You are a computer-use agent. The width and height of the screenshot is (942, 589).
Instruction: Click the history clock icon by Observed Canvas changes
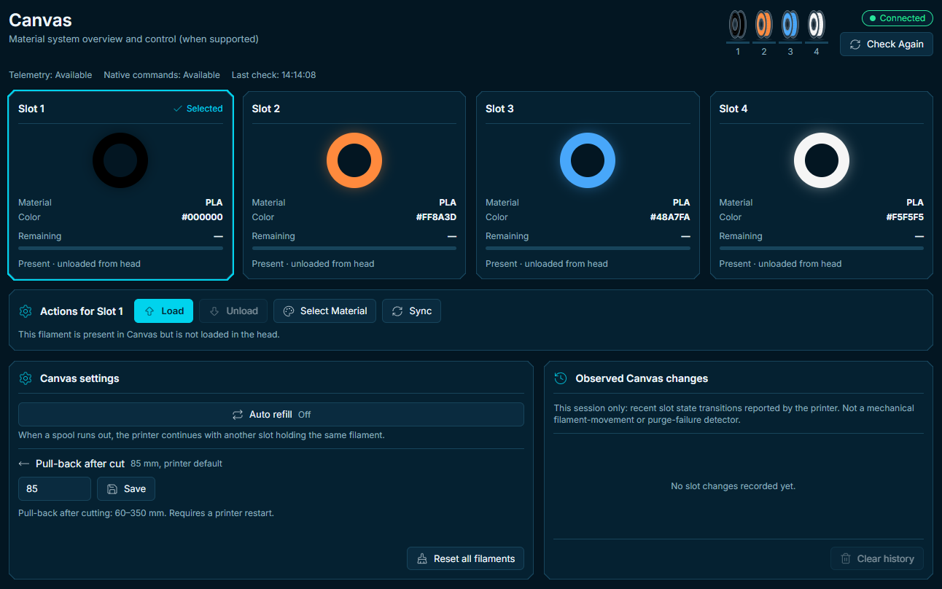point(561,378)
